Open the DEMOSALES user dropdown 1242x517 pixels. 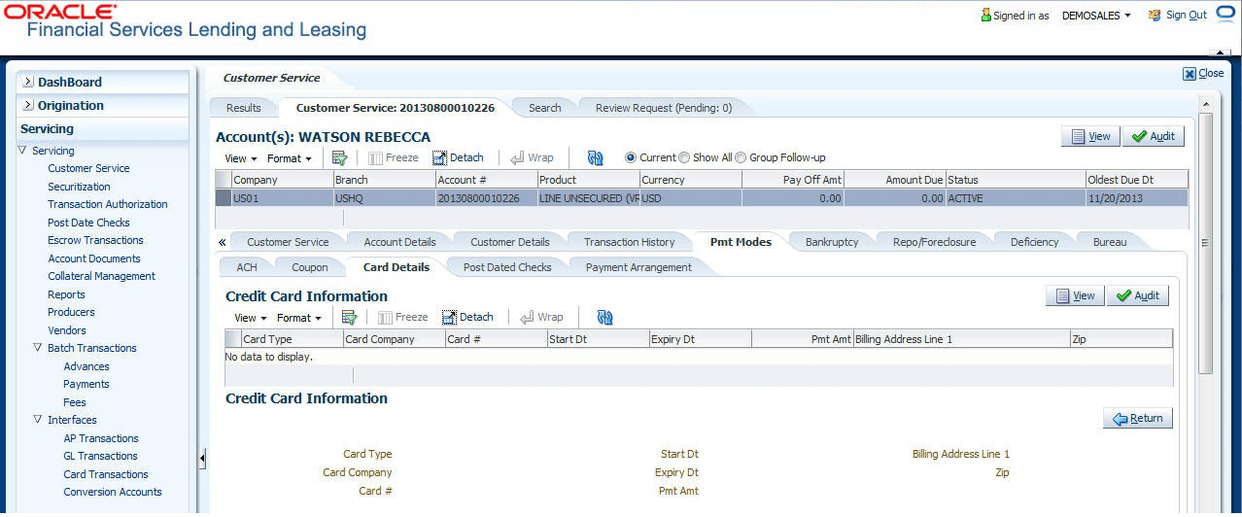[x=1096, y=16]
